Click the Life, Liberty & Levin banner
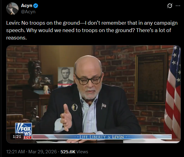 (x=102, y=137)
